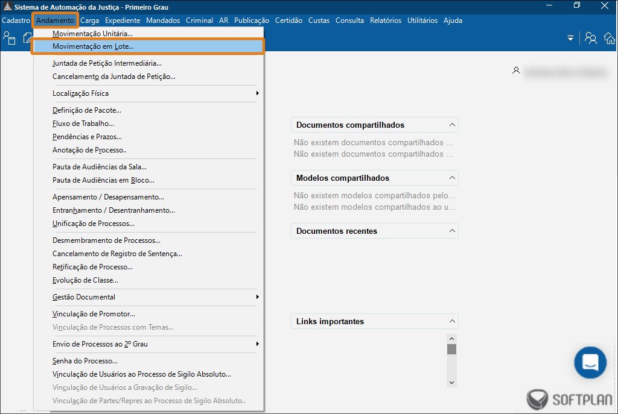Click Links importantes scrollbar up arrow
This screenshot has width=618, height=414.
pyautogui.click(x=451, y=339)
